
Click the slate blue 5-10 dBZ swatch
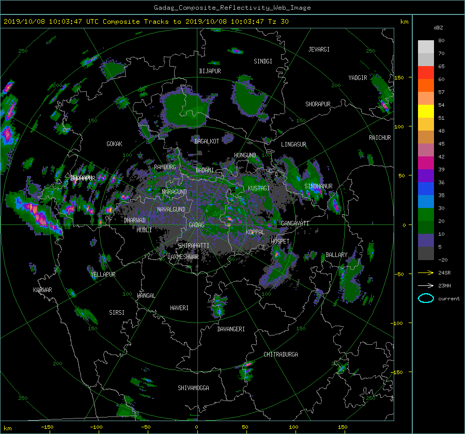[x=426, y=240]
